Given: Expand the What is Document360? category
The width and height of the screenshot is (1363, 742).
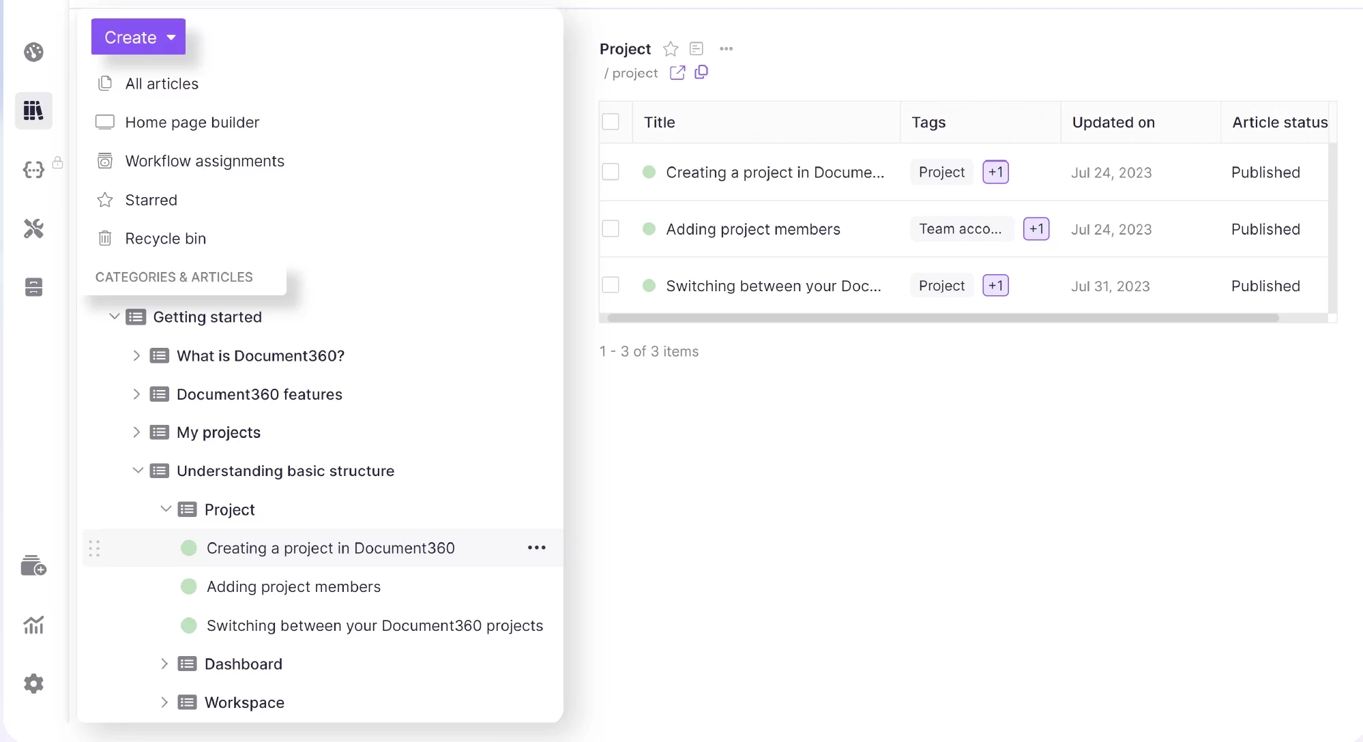Looking at the screenshot, I should click(136, 355).
